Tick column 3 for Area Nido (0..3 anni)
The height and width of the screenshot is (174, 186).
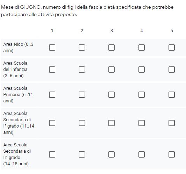pyautogui.click(x=112, y=48)
